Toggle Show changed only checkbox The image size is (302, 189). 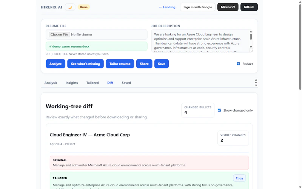pyautogui.click(x=219, y=110)
